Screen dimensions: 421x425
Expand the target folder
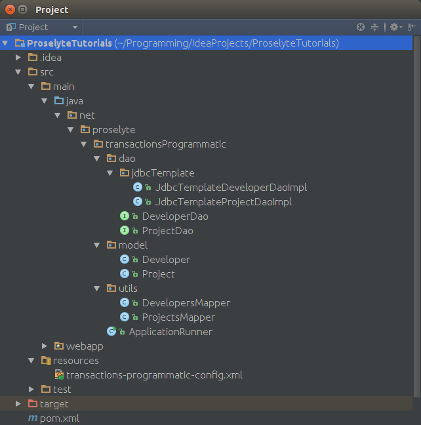(x=18, y=404)
